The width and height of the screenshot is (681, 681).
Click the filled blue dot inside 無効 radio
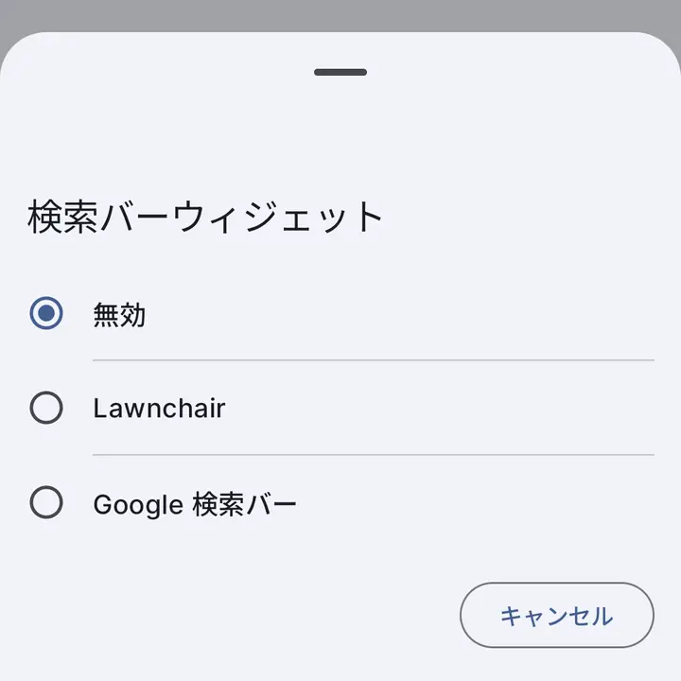(x=46, y=313)
